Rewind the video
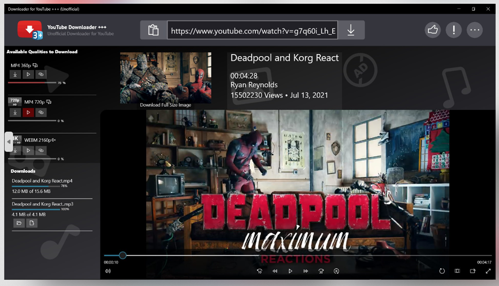Viewport: 499px width, 286px height. (x=275, y=271)
